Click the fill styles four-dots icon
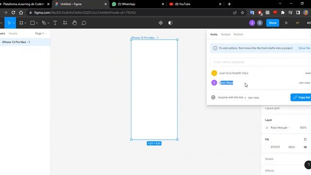This screenshot has width=311, height=175. 305,140
